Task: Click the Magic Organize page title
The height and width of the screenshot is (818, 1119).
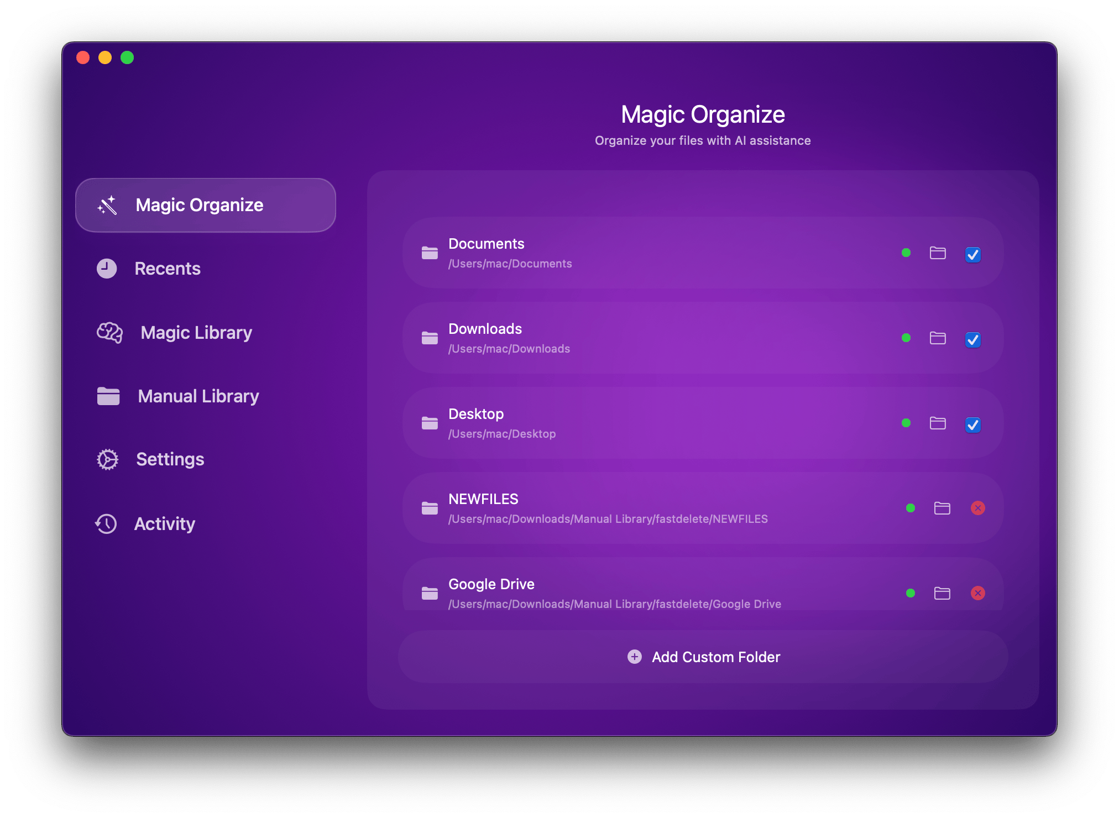Action: pos(703,114)
